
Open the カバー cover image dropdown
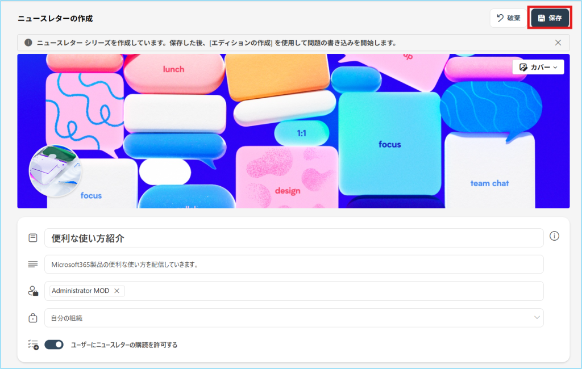[538, 67]
